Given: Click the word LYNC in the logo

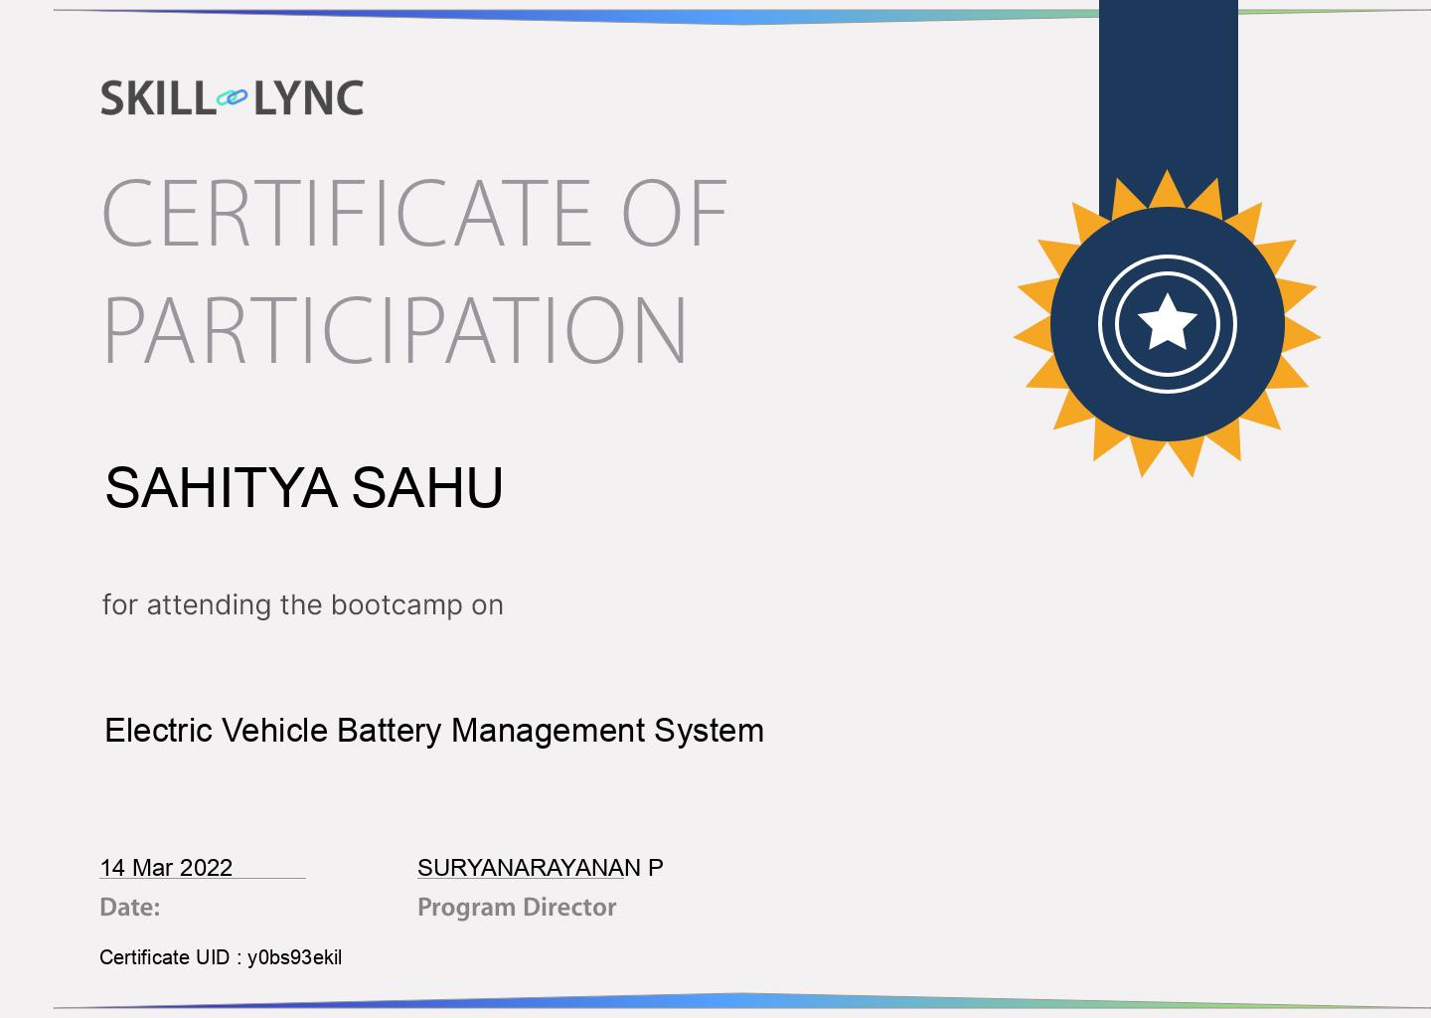Looking at the screenshot, I should point(308,98).
